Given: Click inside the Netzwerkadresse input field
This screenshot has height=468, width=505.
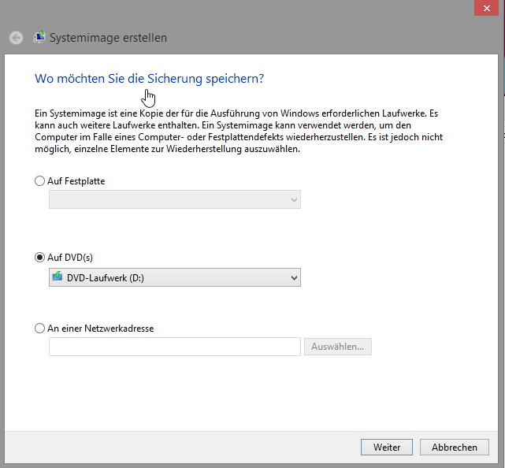Looking at the screenshot, I should point(175,347).
